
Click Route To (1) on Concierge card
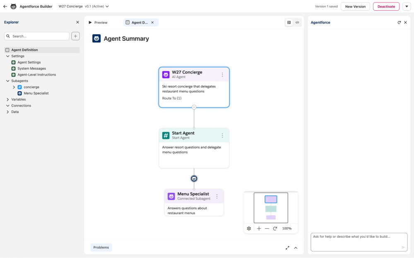tap(172, 98)
